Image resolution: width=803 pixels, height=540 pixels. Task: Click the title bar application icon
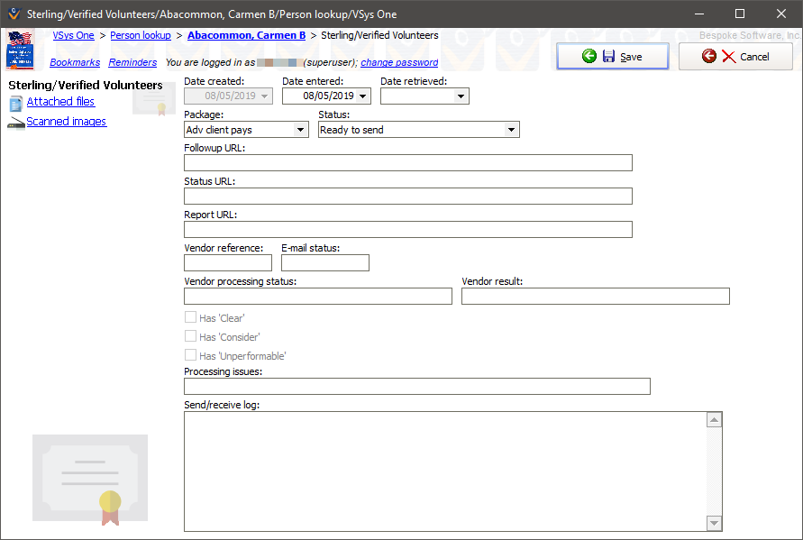tap(12, 14)
